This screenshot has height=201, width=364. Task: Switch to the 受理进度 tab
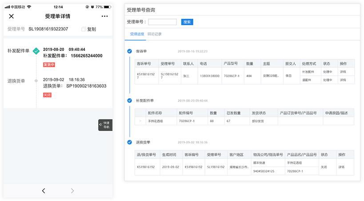(137, 34)
